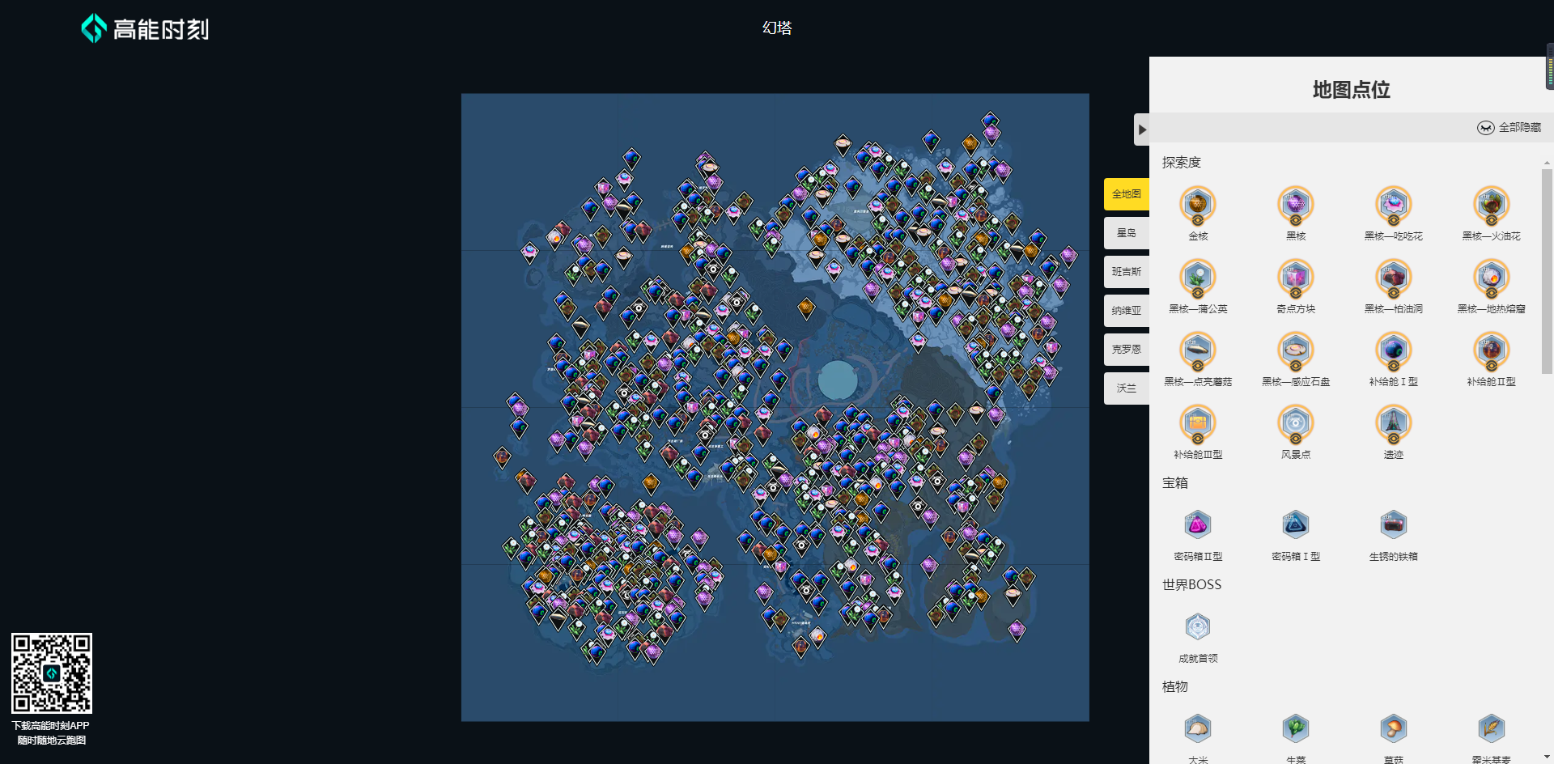Select the 奇点方块 cube marker icon
Viewport: 1554px width, 764px height.
[x=1296, y=278]
